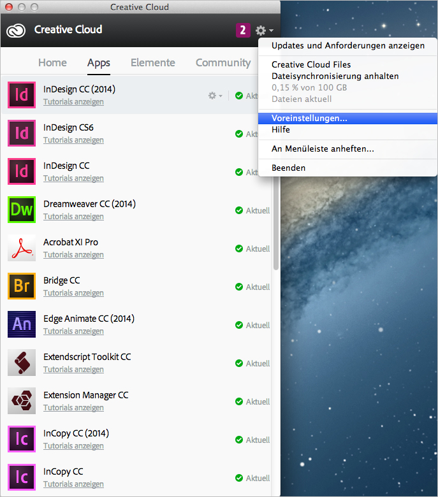
Task: Click the Edge Animate CC (2014) icon
Action: click(22, 324)
